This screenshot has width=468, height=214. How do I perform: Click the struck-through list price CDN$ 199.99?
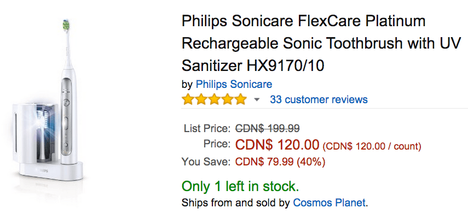pos(268,129)
